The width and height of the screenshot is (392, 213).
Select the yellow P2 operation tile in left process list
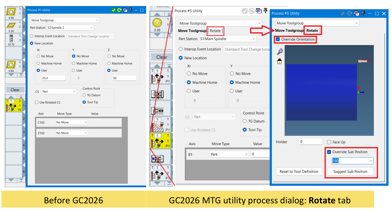click(14, 106)
